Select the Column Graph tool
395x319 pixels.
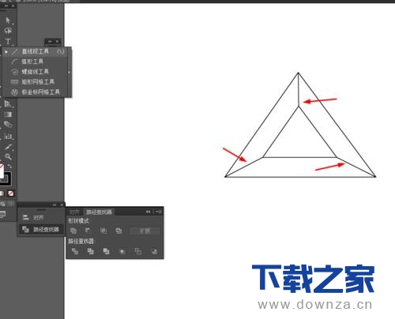(x=8, y=137)
